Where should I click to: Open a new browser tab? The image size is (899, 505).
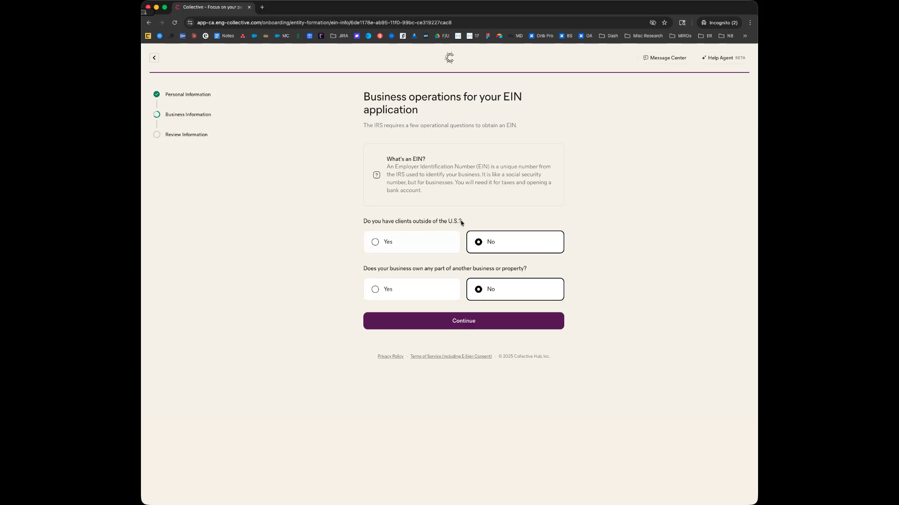point(262,7)
